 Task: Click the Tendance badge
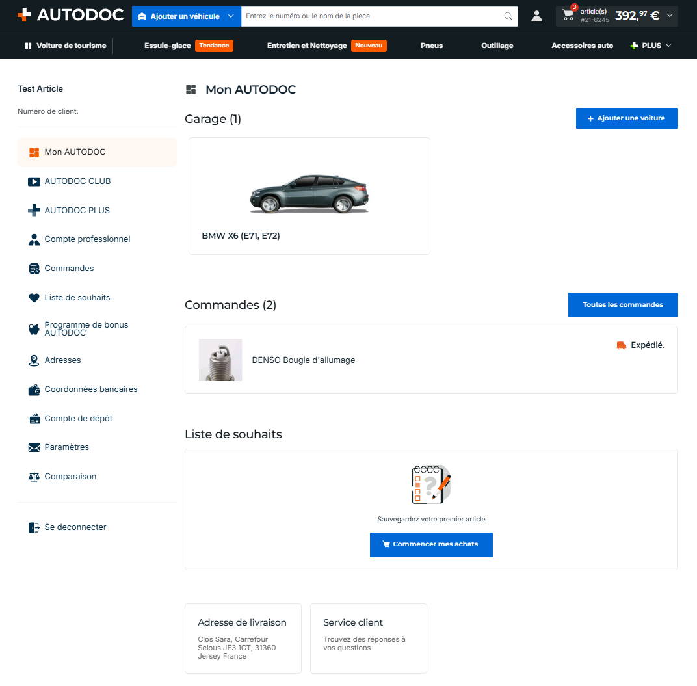coord(215,46)
